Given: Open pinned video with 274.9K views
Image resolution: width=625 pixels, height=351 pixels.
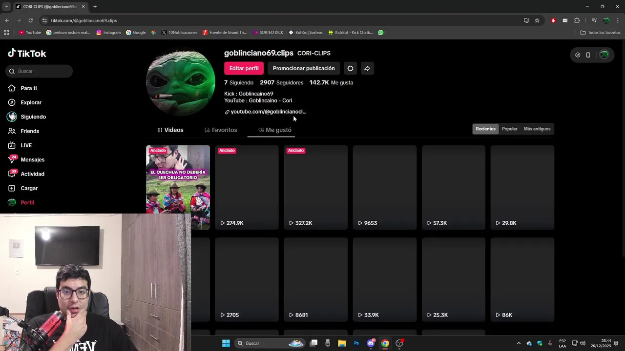Looking at the screenshot, I should click(x=247, y=187).
